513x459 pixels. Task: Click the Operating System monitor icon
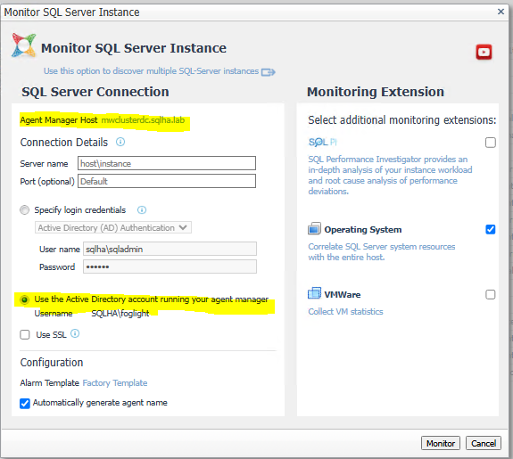coord(314,229)
